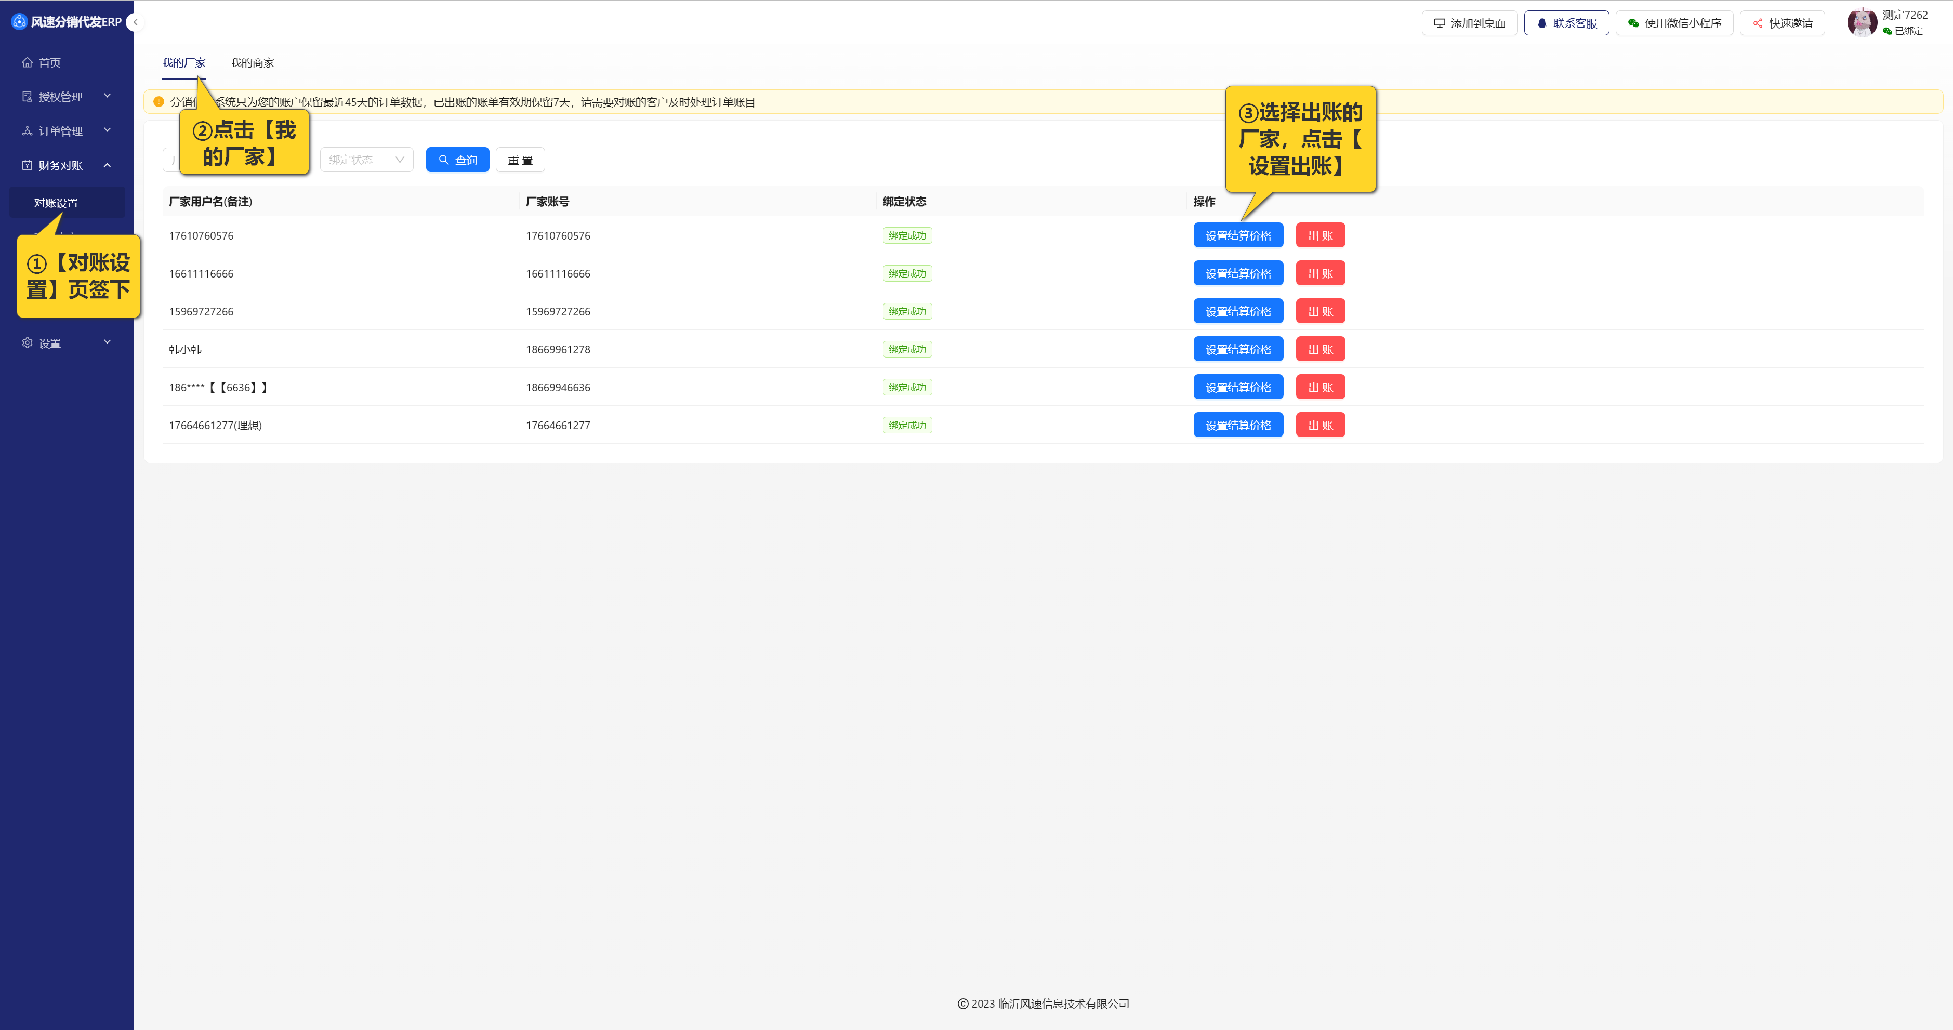
Task: Open 使用微信小程序 WeChat button
Action: pyautogui.click(x=1674, y=23)
